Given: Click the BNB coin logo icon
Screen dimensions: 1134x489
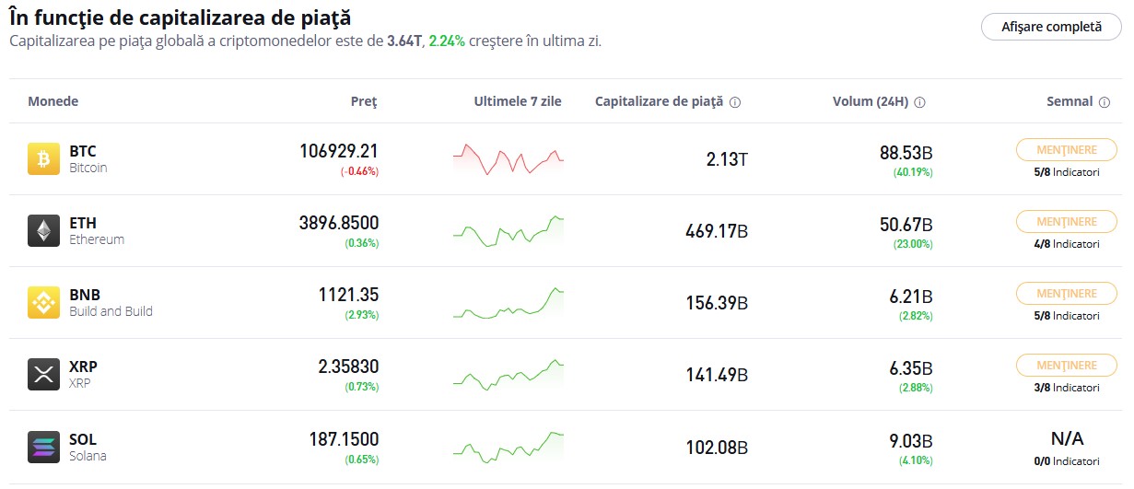Looking at the screenshot, I should [x=43, y=302].
